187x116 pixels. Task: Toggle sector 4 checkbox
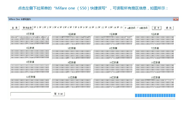click(55, 27)
